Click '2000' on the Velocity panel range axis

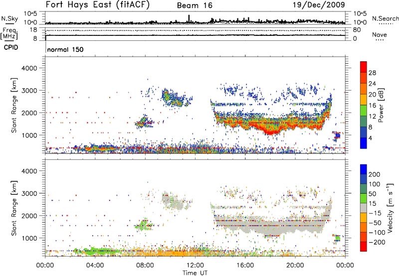tap(29, 216)
